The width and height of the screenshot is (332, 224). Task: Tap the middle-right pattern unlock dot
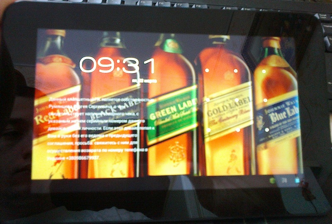point(265,100)
